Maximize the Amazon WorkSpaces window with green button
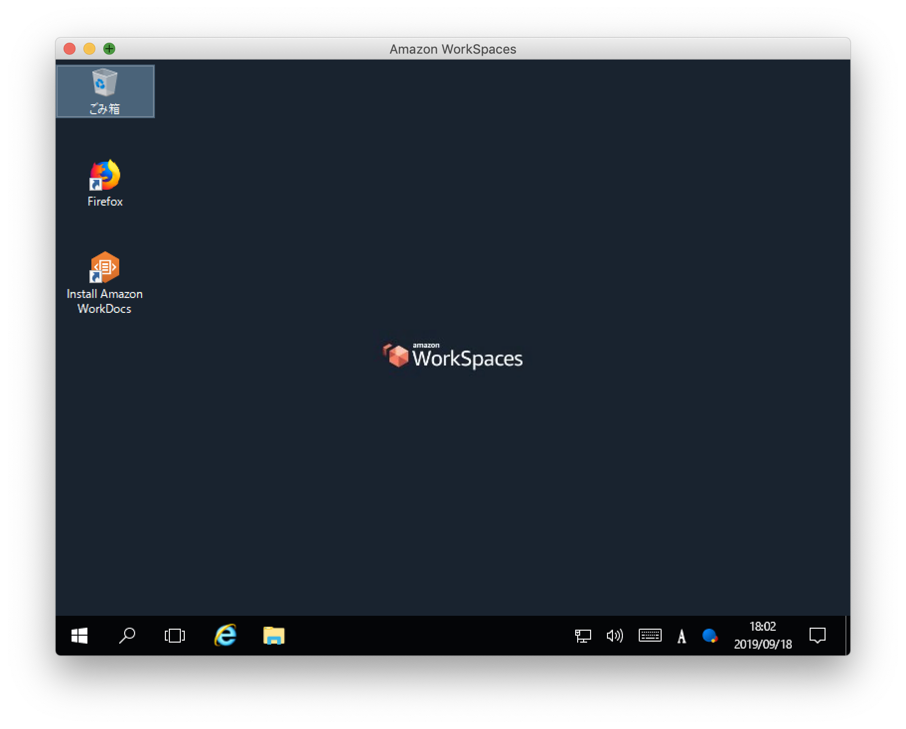 point(109,49)
